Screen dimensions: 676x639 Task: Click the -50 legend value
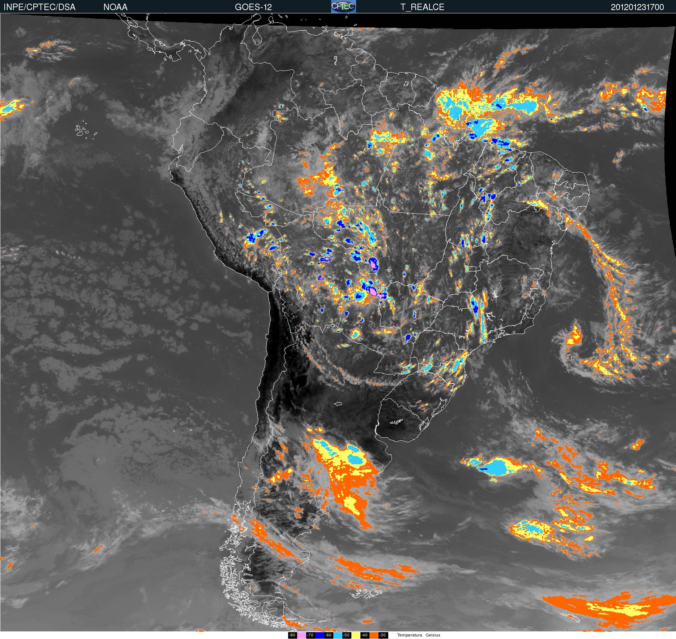point(346,635)
